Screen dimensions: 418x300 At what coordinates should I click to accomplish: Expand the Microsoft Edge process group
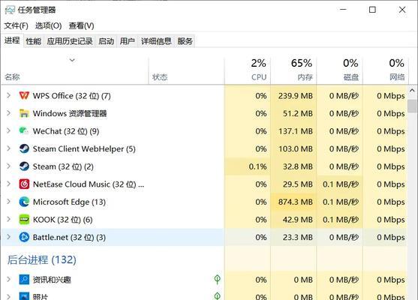8,202
